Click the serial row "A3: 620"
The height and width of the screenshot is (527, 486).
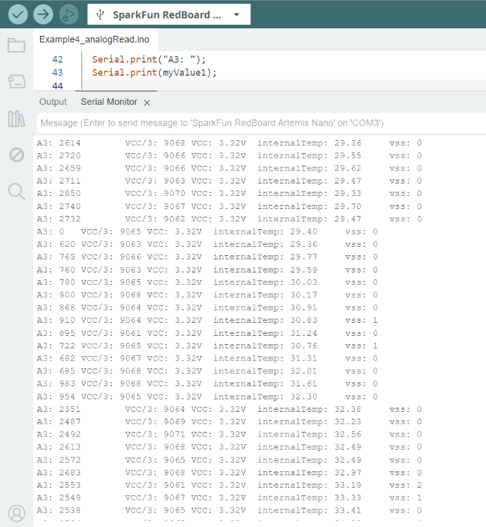point(207,244)
